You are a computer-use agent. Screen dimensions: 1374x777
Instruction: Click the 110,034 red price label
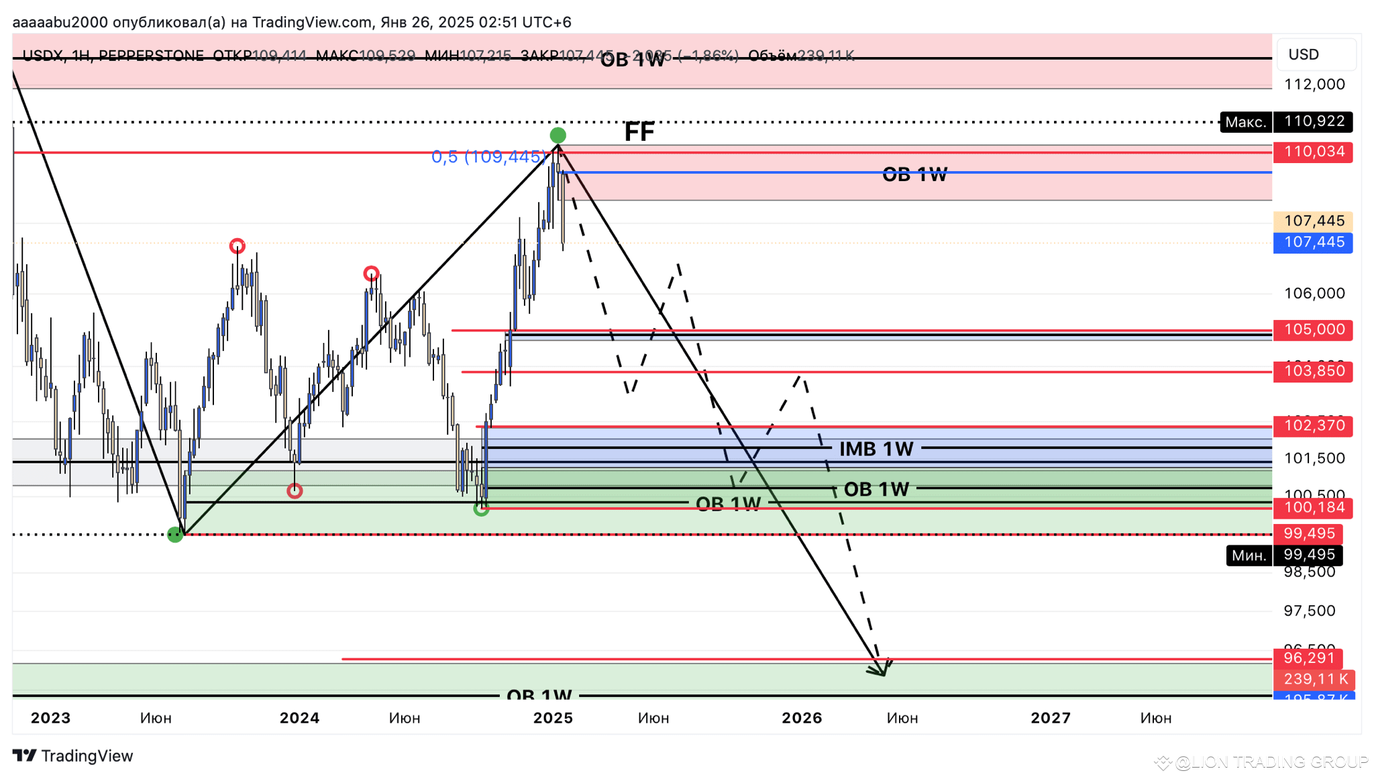[x=1313, y=152]
